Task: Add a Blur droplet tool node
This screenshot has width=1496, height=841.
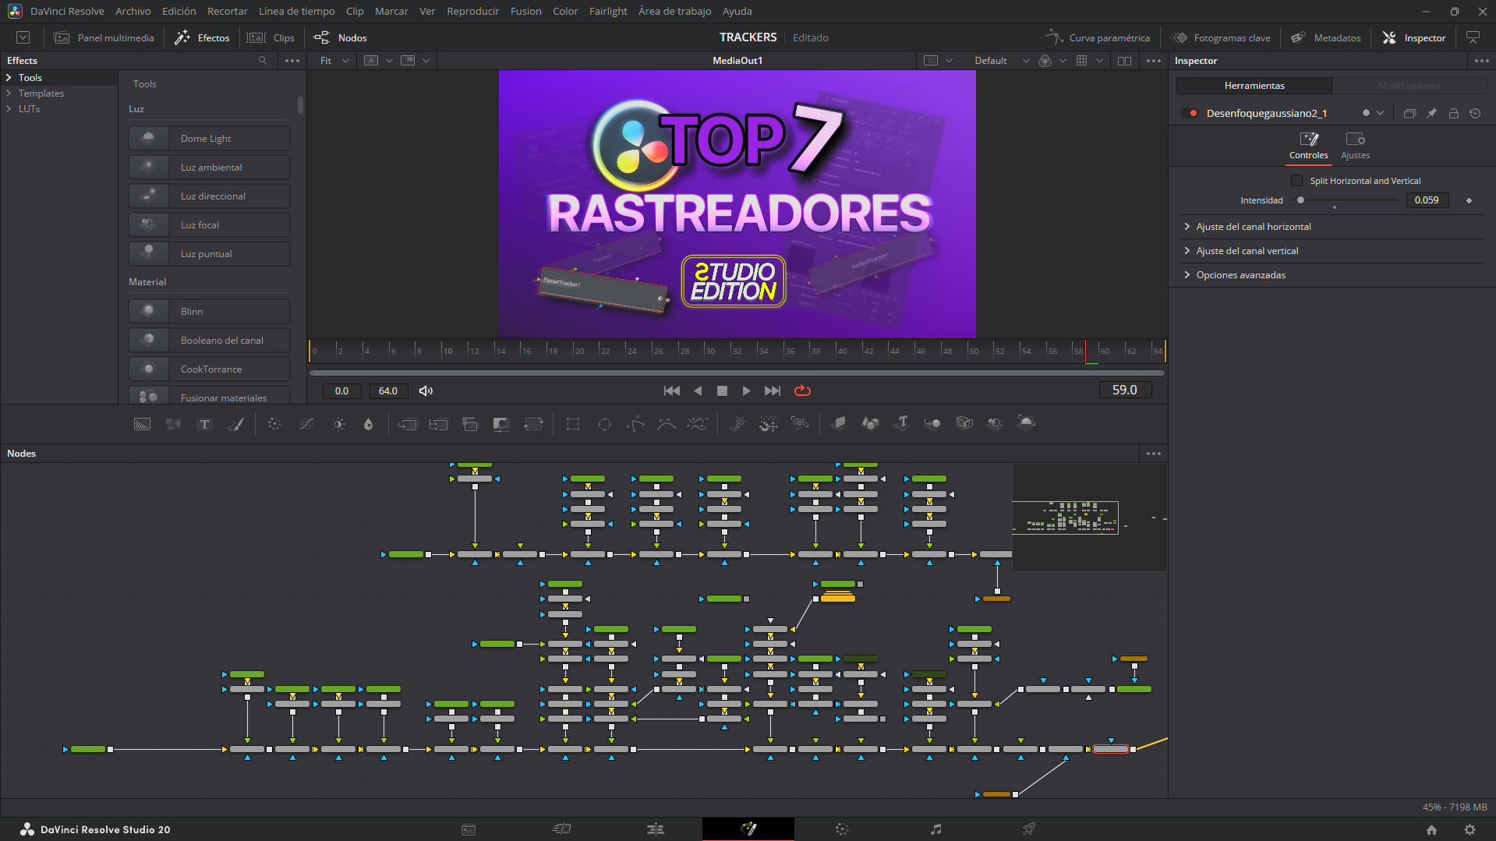Action: tap(369, 424)
